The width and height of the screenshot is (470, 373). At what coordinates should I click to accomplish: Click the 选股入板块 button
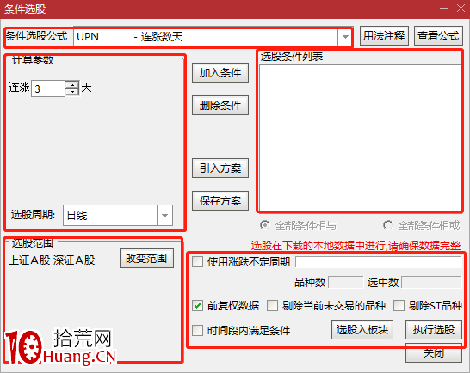point(362,329)
